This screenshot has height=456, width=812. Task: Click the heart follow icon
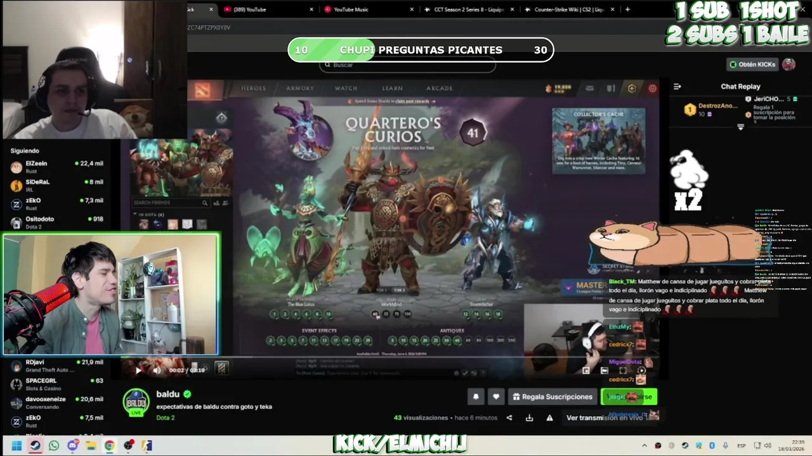click(x=496, y=397)
